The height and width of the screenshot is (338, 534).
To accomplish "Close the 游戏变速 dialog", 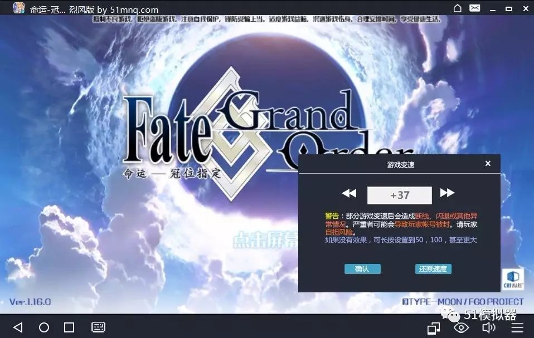I will pyautogui.click(x=488, y=164).
